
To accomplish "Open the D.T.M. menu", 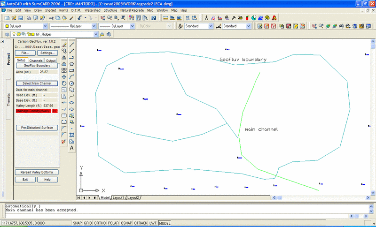I will [76, 10].
